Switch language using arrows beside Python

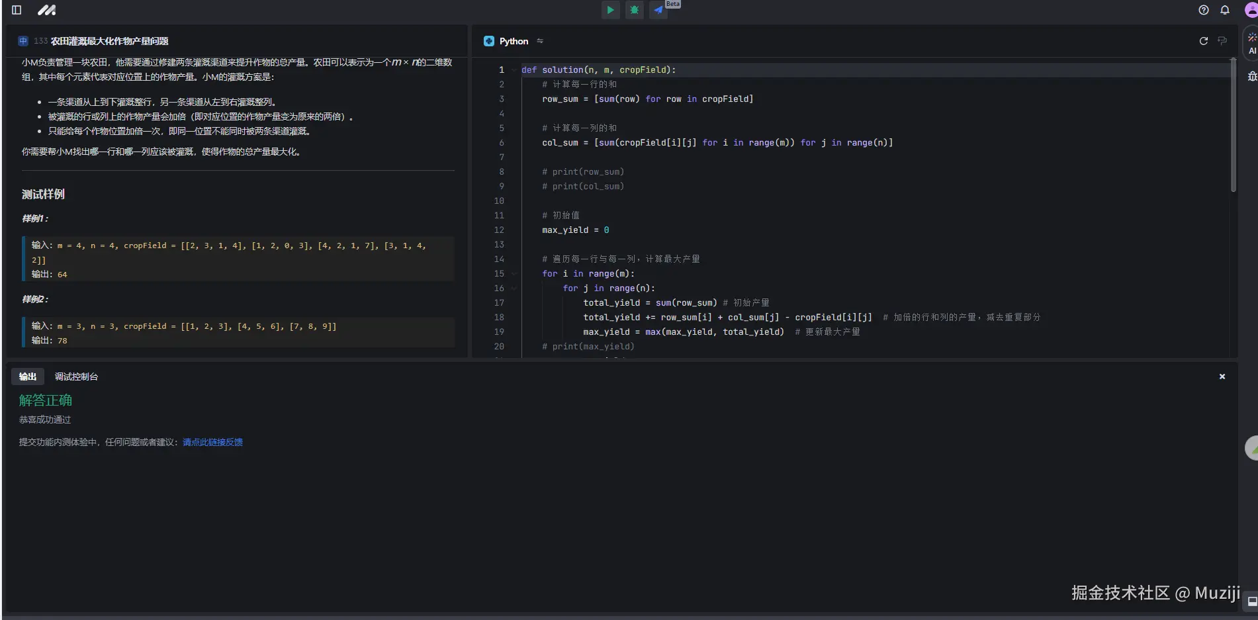coord(540,41)
